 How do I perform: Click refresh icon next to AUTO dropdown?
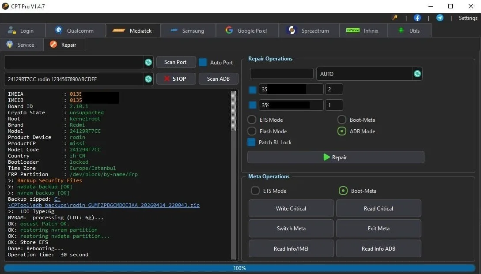417,74
